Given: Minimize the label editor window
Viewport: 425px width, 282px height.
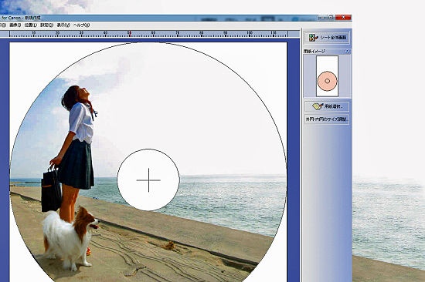Looking at the screenshot, I should click(x=322, y=18).
